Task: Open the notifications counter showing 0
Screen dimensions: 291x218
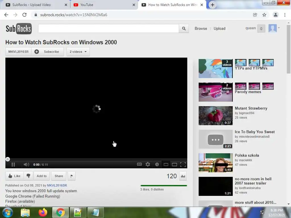Action: coord(261,29)
